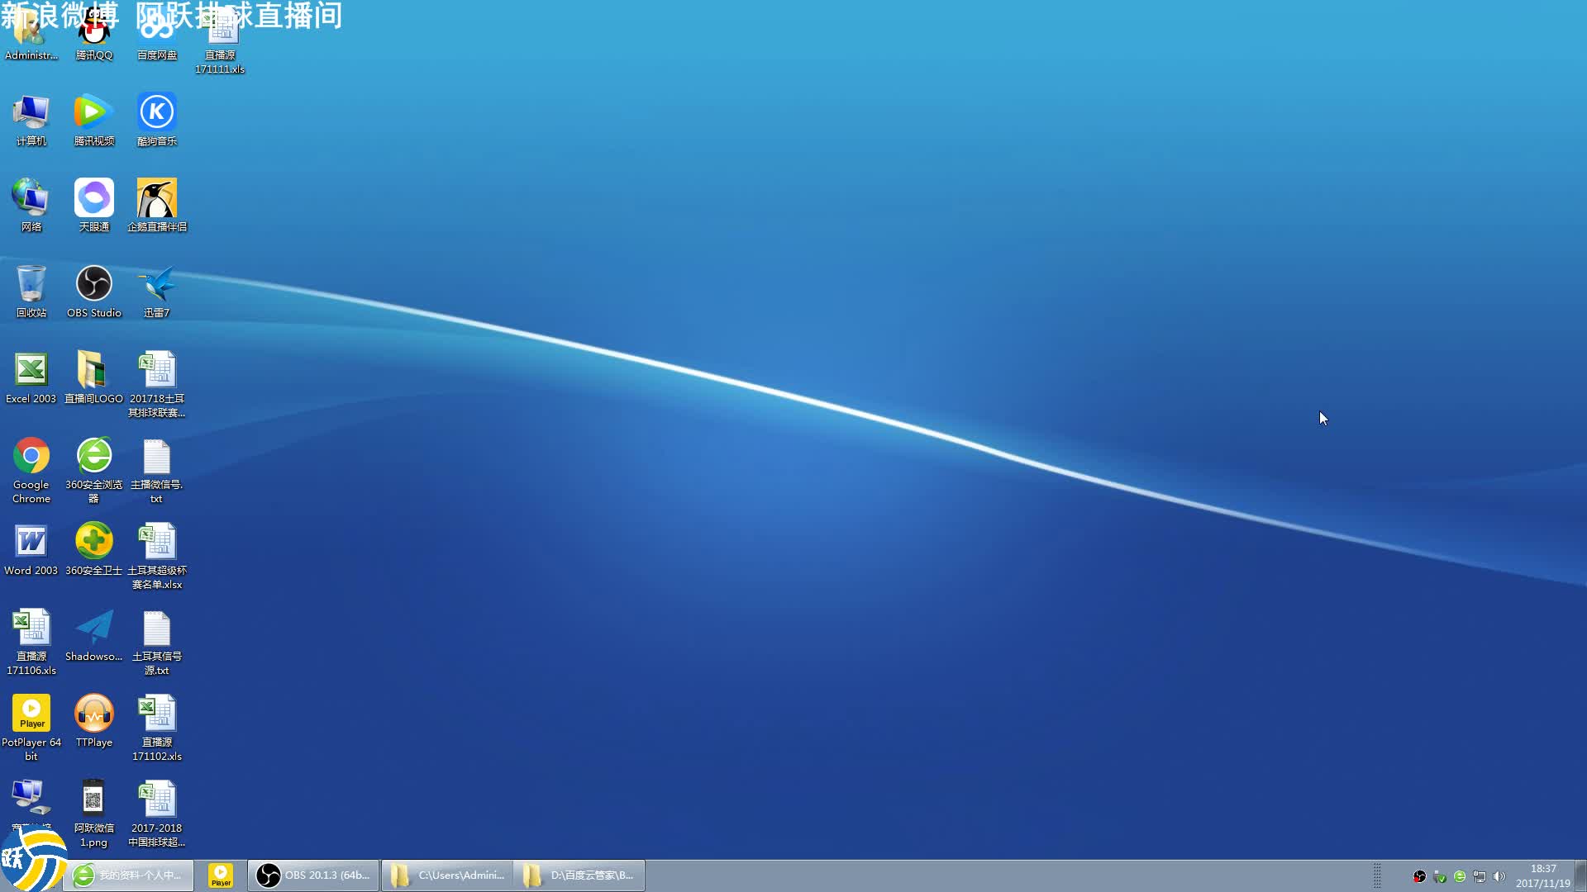Click the 土耳其信号源.txt file
The image size is (1587, 892).
coord(156,629)
